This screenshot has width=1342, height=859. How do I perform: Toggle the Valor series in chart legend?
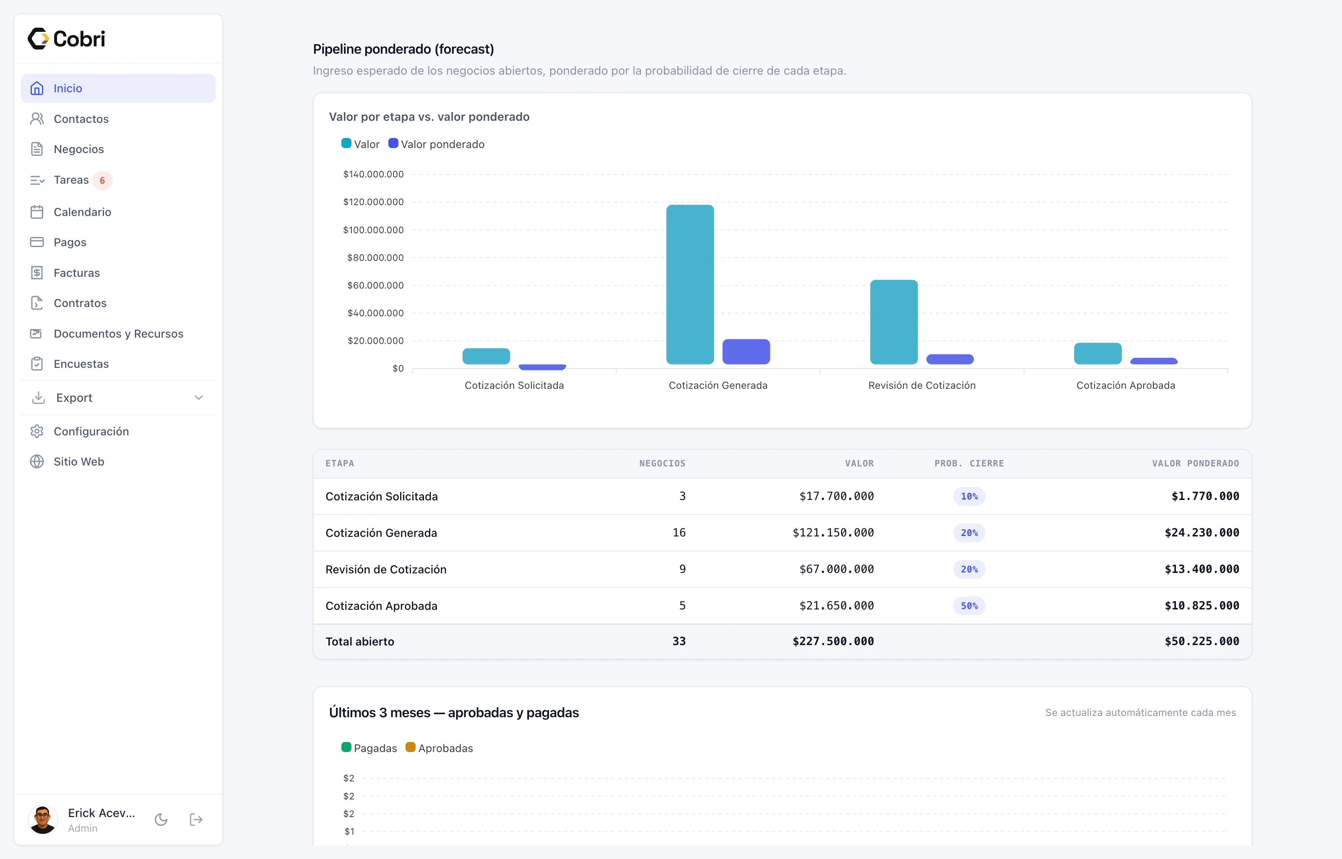[360, 144]
